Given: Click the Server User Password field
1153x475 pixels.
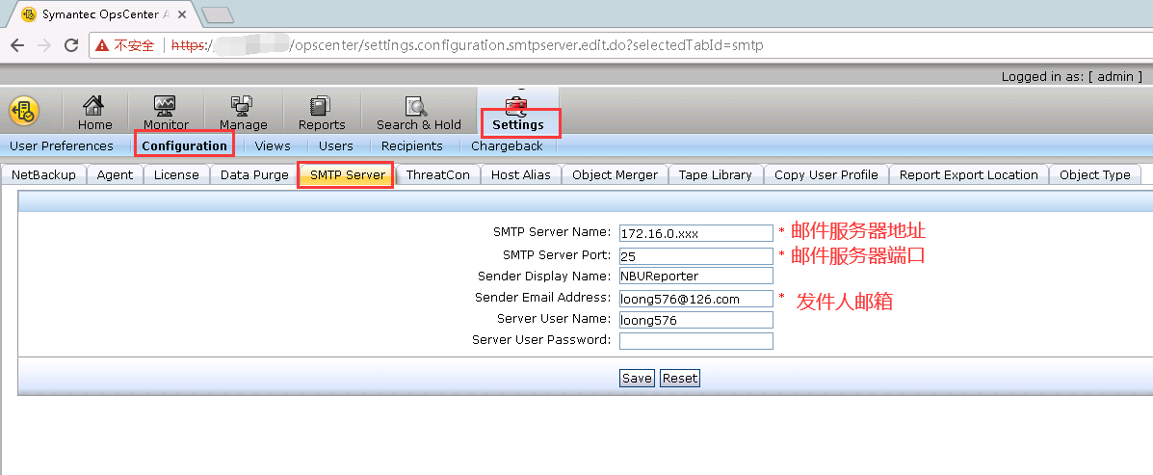Looking at the screenshot, I should point(695,341).
